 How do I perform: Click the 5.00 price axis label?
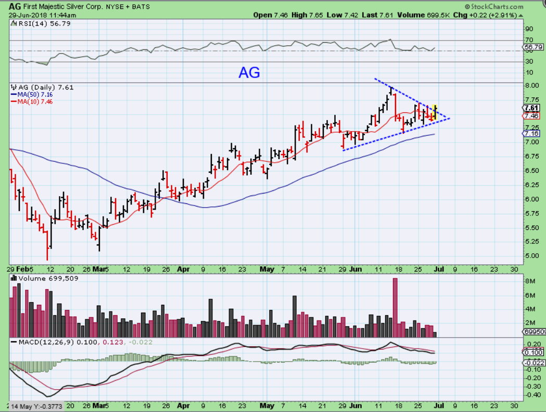[x=532, y=256]
